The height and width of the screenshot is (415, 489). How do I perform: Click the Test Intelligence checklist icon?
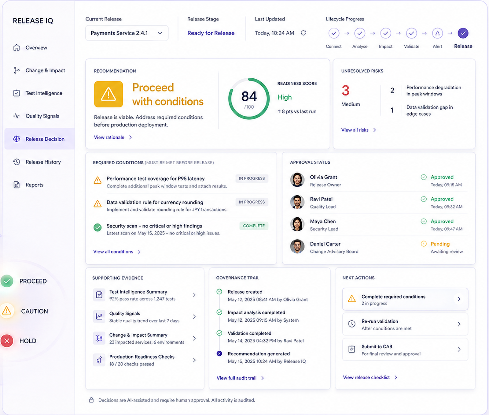pyautogui.click(x=17, y=93)
